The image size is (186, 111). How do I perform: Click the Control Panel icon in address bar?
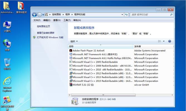[46, 14]
